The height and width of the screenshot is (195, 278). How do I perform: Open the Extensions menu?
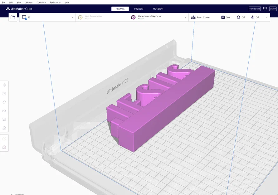[41, 2]
